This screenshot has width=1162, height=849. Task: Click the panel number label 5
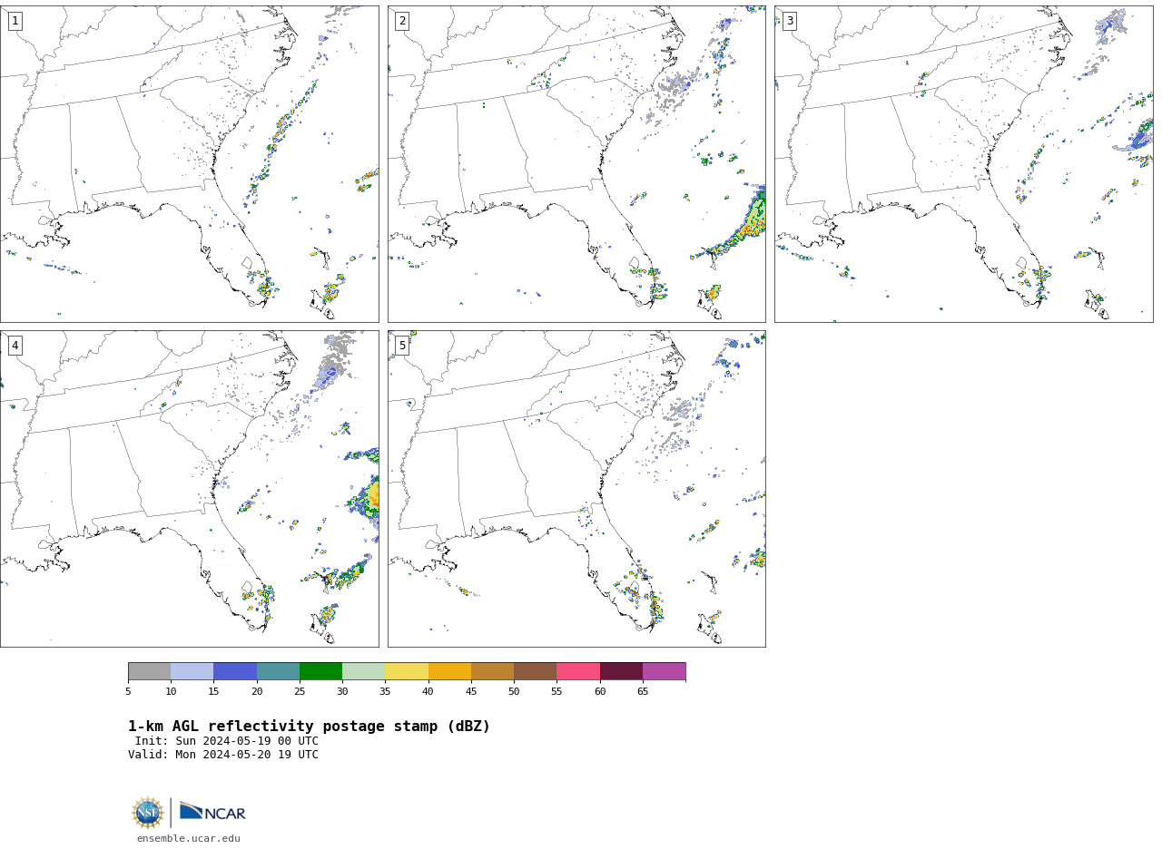(x=402, y=346)
